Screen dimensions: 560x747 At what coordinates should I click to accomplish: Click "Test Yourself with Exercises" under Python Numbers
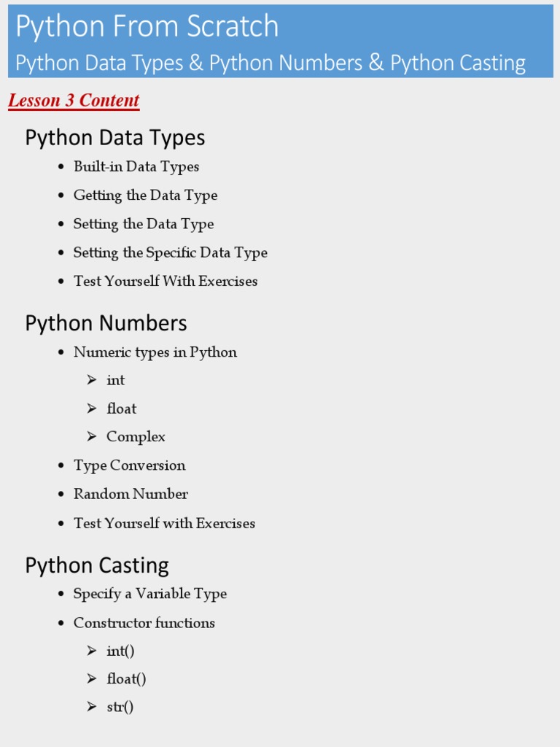pyautogui.click(x=164, y=523)
